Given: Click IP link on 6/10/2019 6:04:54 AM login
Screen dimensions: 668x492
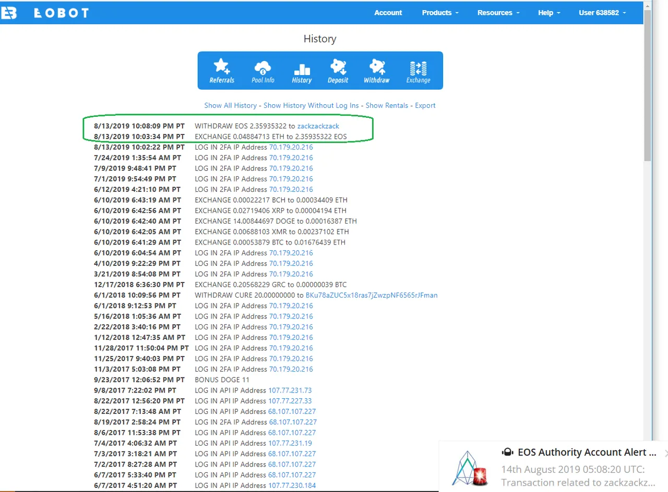Looking at the screenshot, I should tap(291, 253).
